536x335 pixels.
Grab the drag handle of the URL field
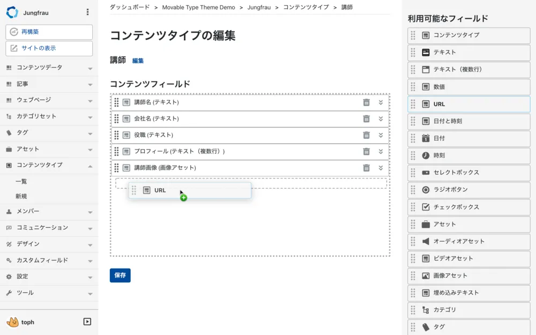point(135,190)
